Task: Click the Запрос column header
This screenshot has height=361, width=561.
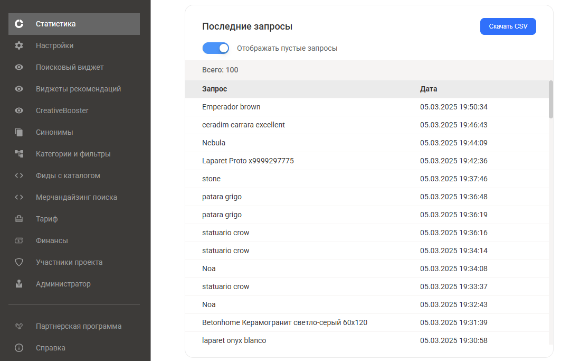Action: point(214,89)
